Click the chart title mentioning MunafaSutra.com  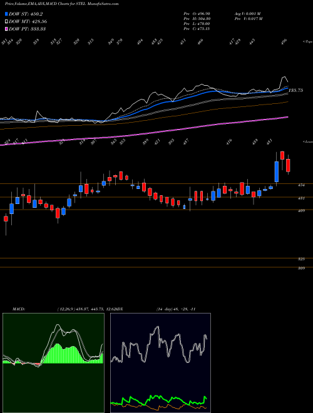coord(61,4)
